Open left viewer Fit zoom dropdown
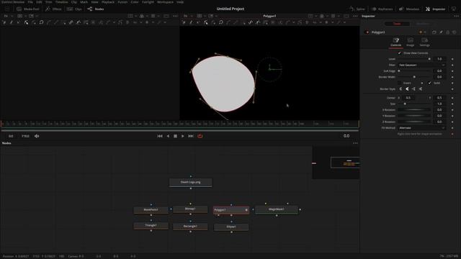This screenshot has width=461, height=259. tap(8, 16)
